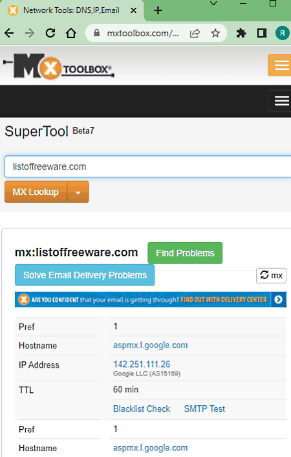Click the MxToolbox logo
The width and height of the screenshot is (291, 457).
[59, 67]
